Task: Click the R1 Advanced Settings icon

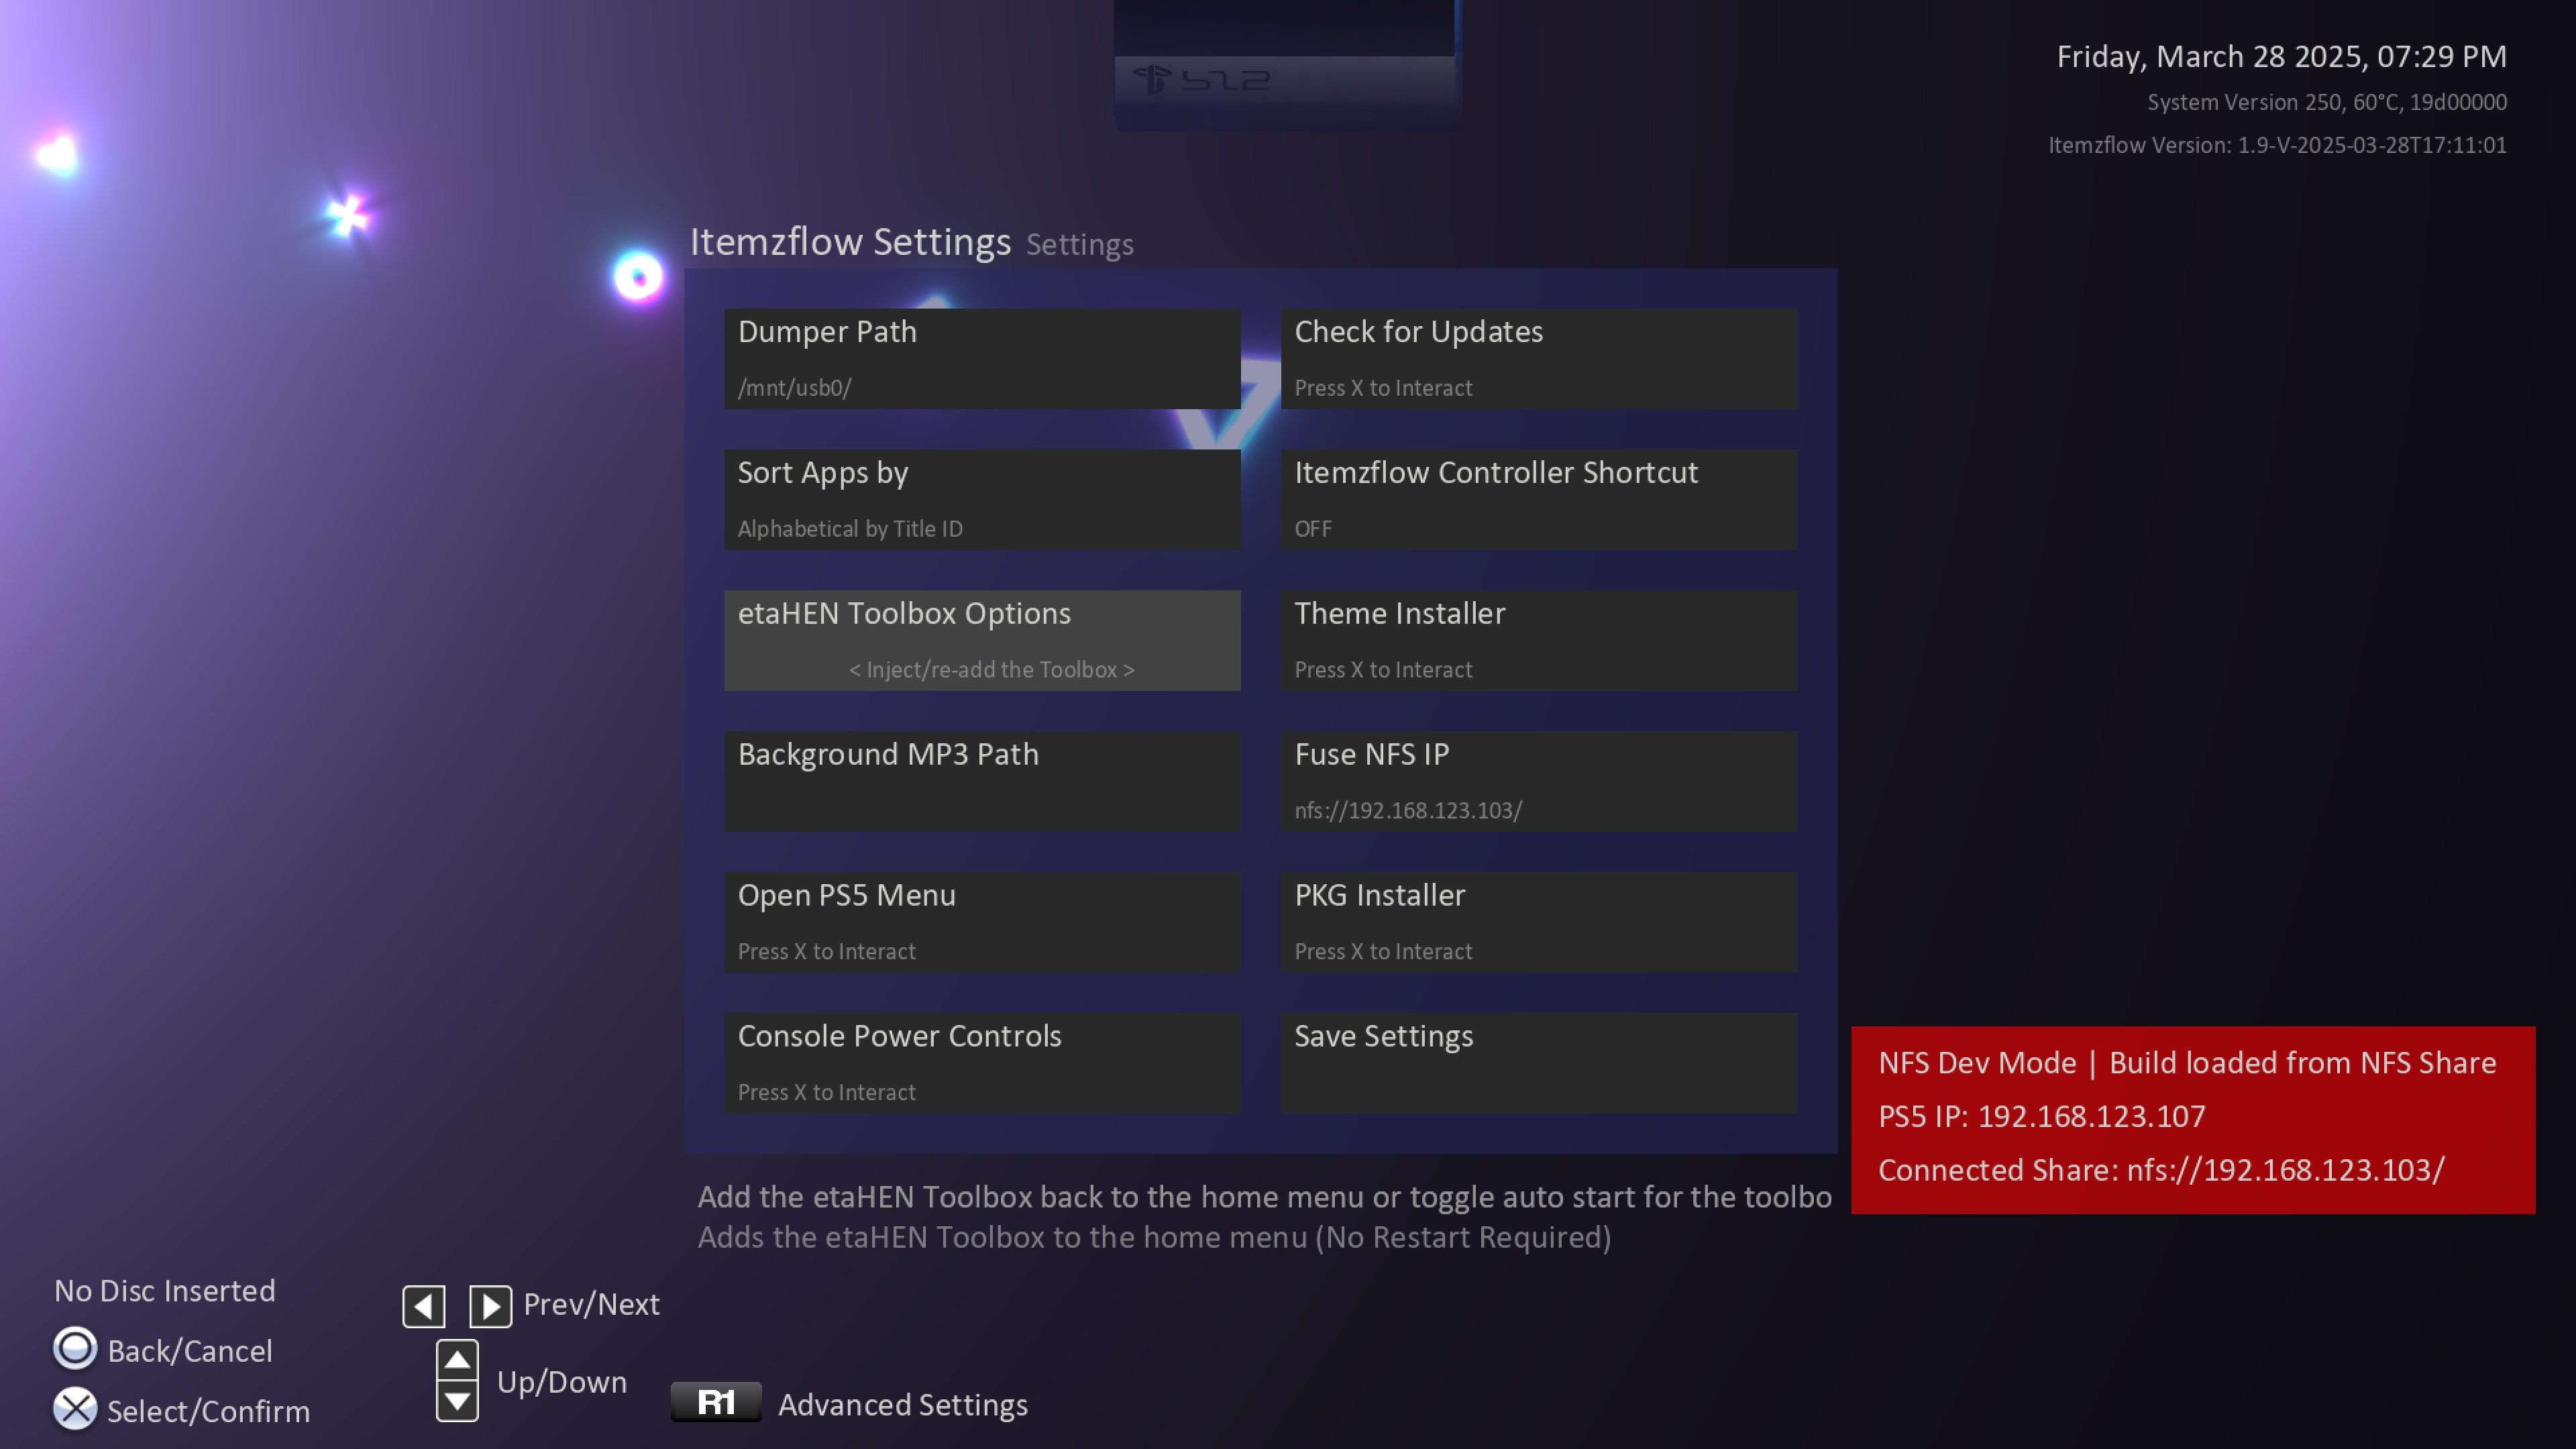Action: (x=716, y=1402)
